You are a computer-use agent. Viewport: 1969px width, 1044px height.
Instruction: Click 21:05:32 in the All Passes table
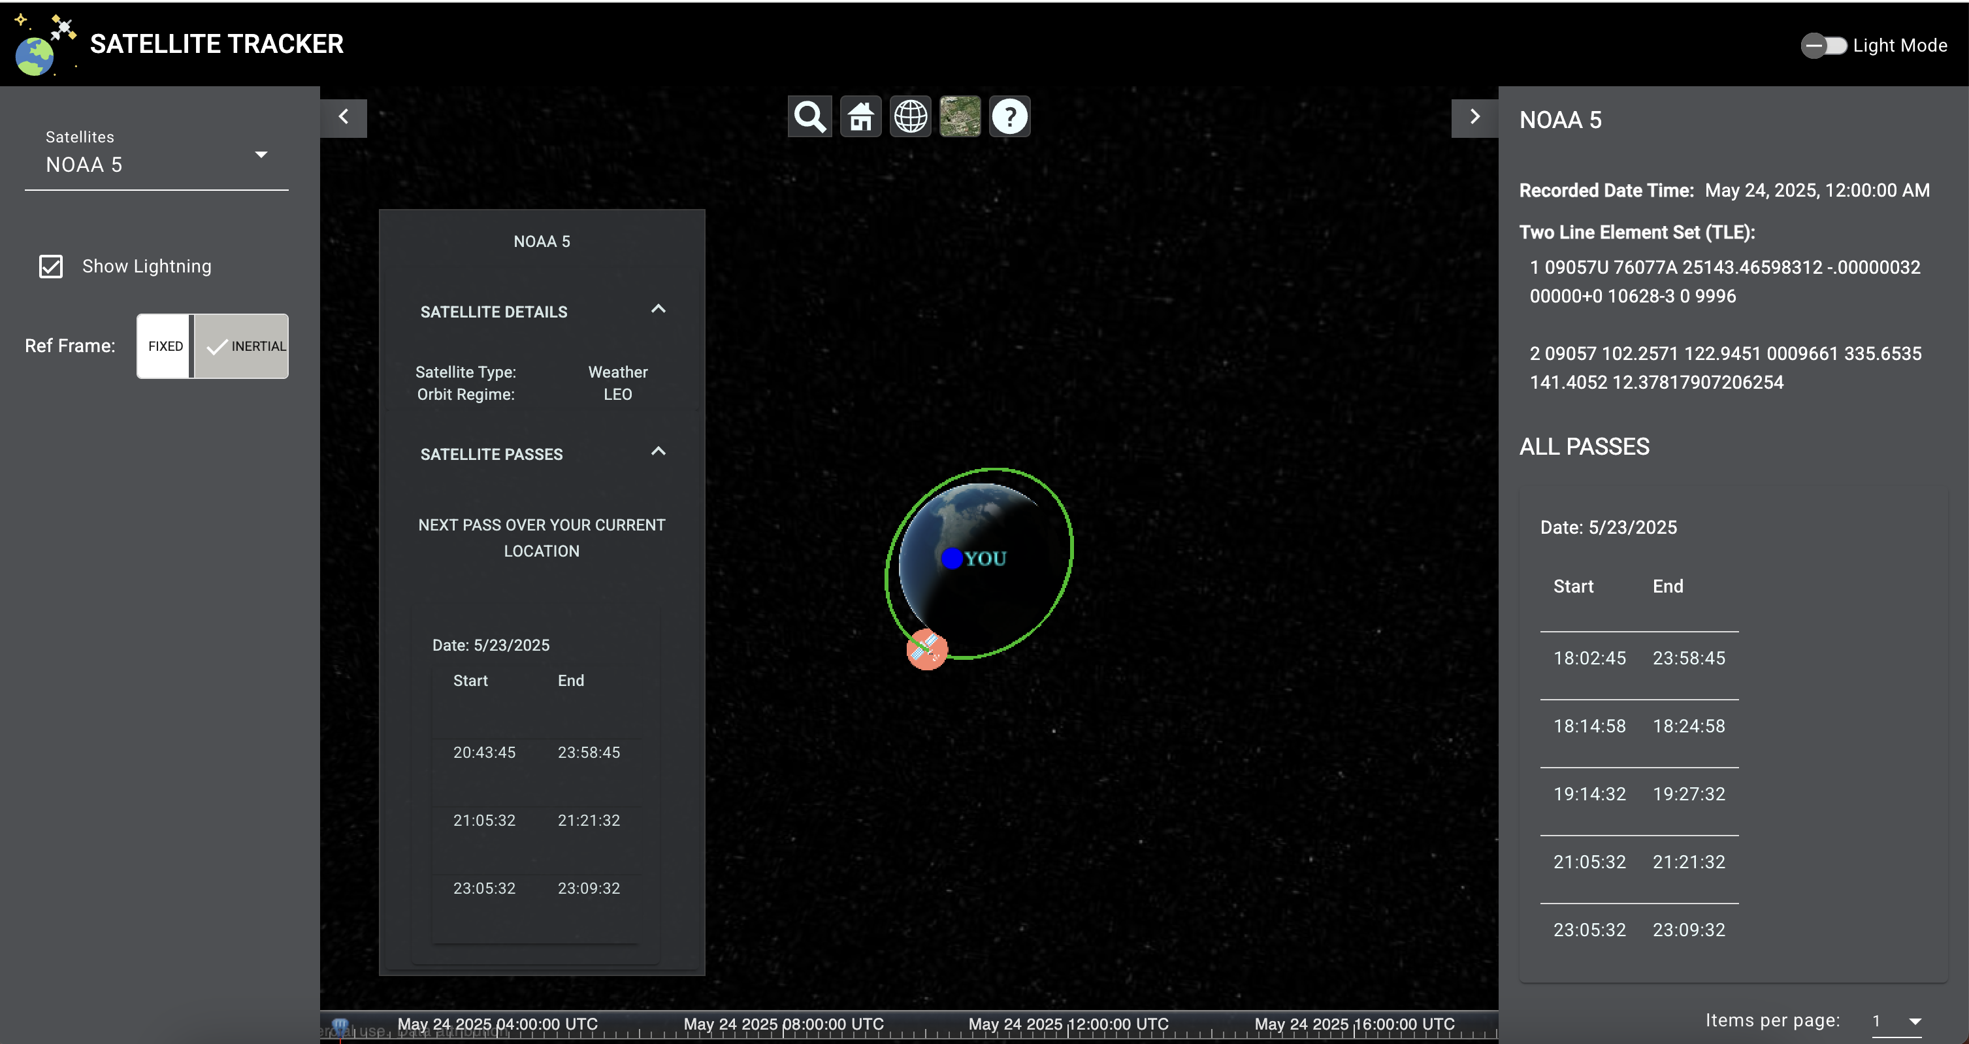pos(1589,862)
